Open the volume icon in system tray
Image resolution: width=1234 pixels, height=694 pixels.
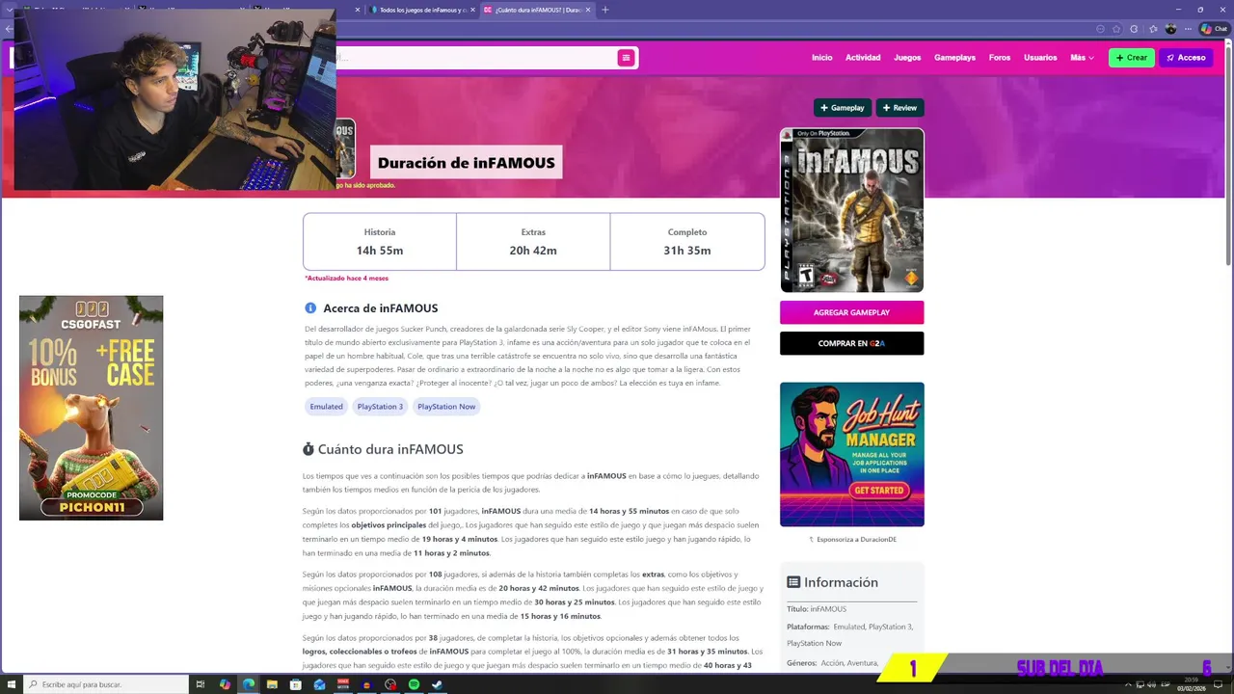(x=1151, y=684)
